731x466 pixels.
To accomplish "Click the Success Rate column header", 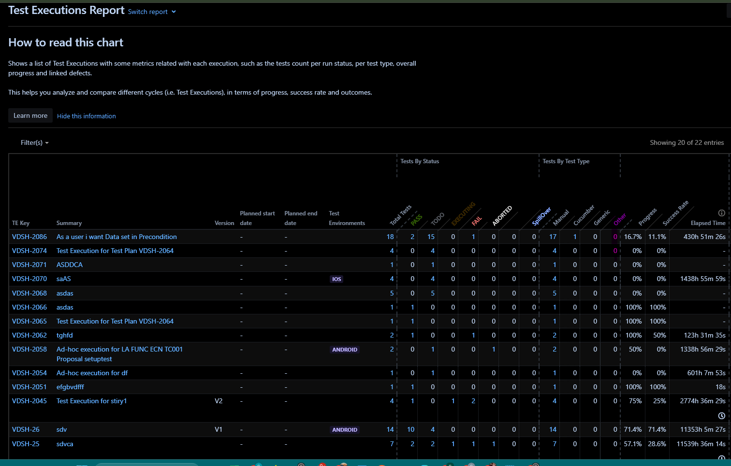I will point(675,213).
